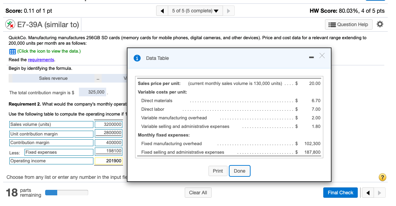The width and height of the screenshot is (396, 206).
Task: Open settings gear icon
Action: click(x=380, y=24)
